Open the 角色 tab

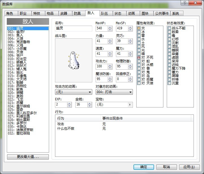[11, 13]
